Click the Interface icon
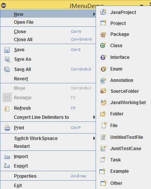 point(103,57)
